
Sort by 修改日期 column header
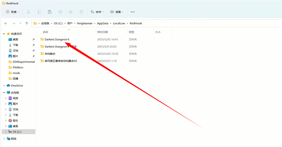[103, 32]
